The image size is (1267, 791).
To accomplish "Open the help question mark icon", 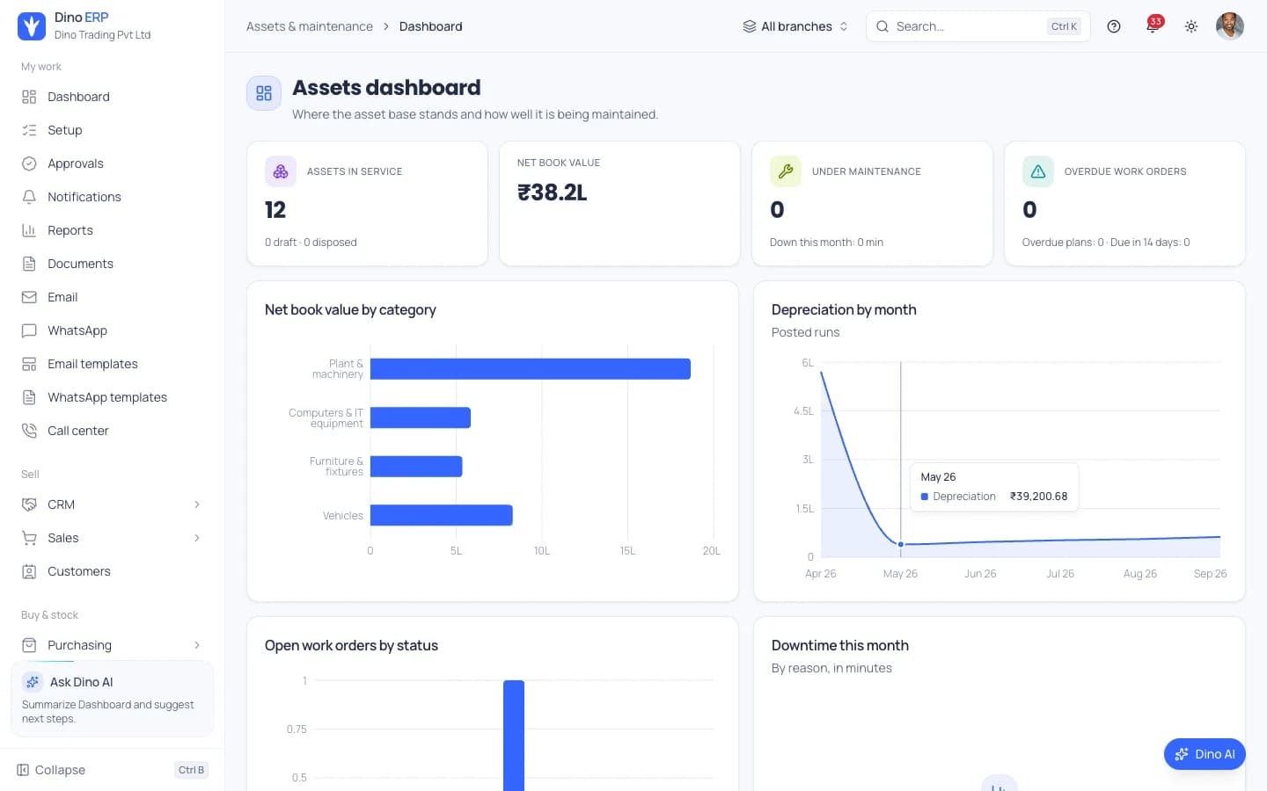I will (x=1114, y=26).
